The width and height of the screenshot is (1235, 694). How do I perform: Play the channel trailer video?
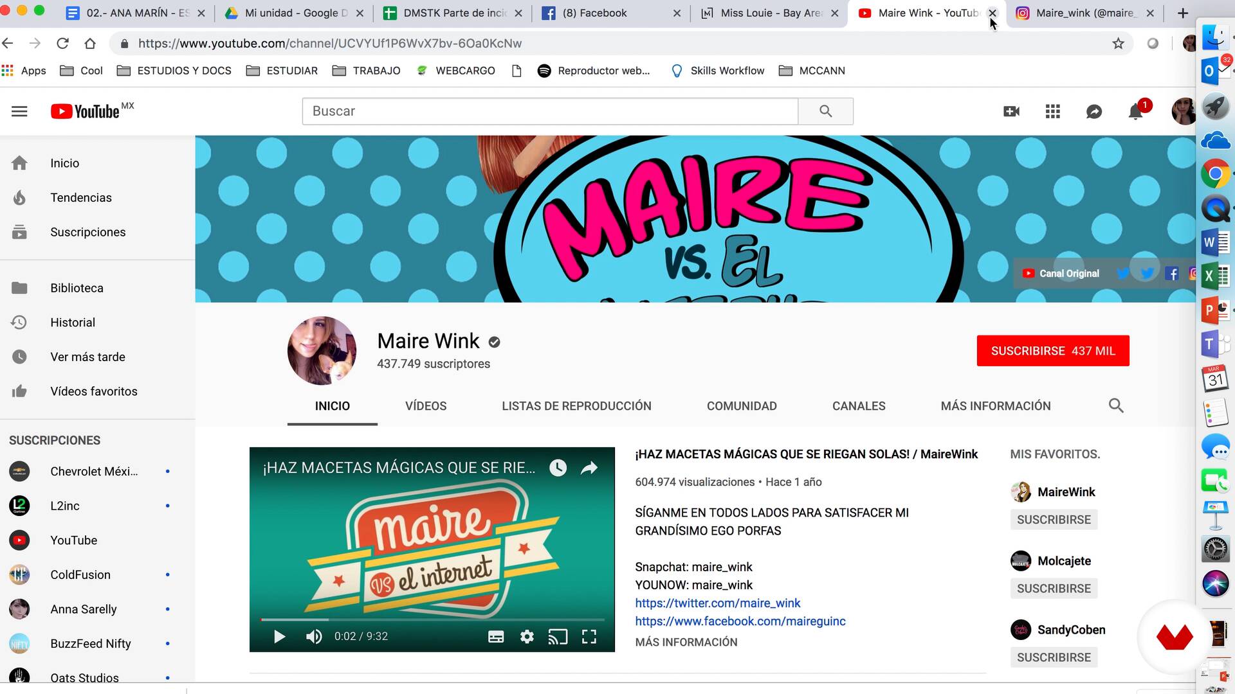click(279, 636)
